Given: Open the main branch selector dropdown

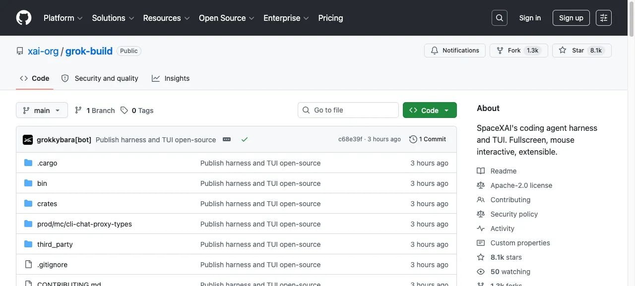Looking at the screenshot, I should coord(42,110).
